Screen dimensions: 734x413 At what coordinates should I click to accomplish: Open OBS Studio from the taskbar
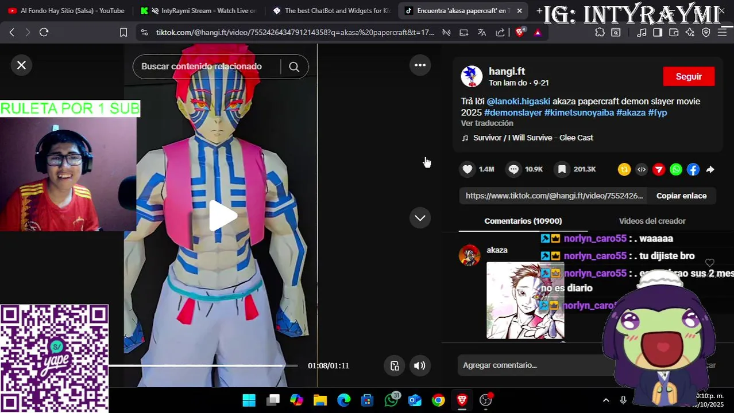(x=486, y=400)
